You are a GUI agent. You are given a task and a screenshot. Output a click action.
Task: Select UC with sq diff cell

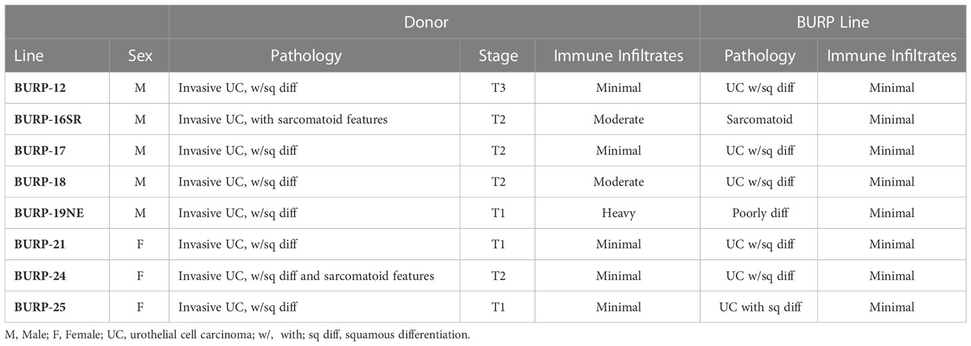(760, 307)
